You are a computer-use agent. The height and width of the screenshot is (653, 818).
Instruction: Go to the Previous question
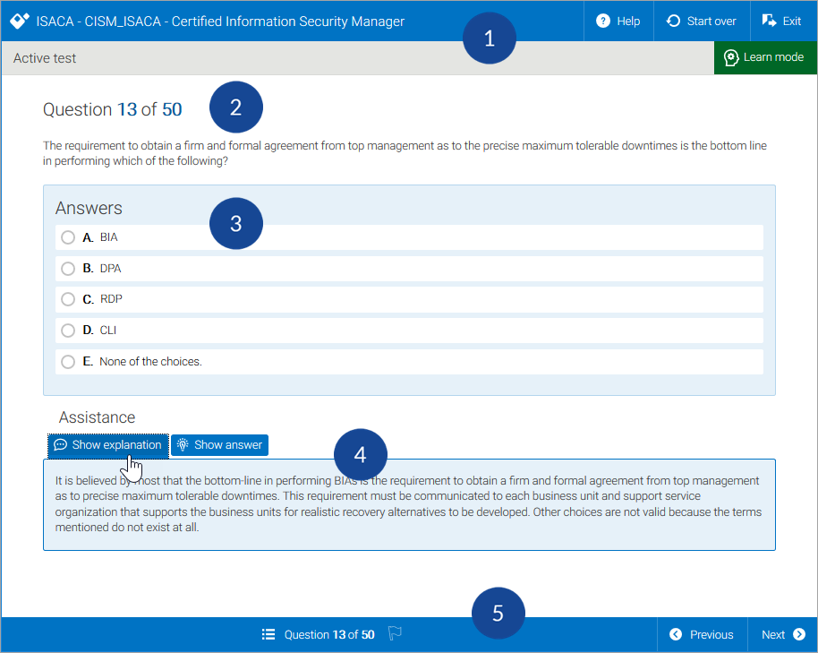[702, 634]
